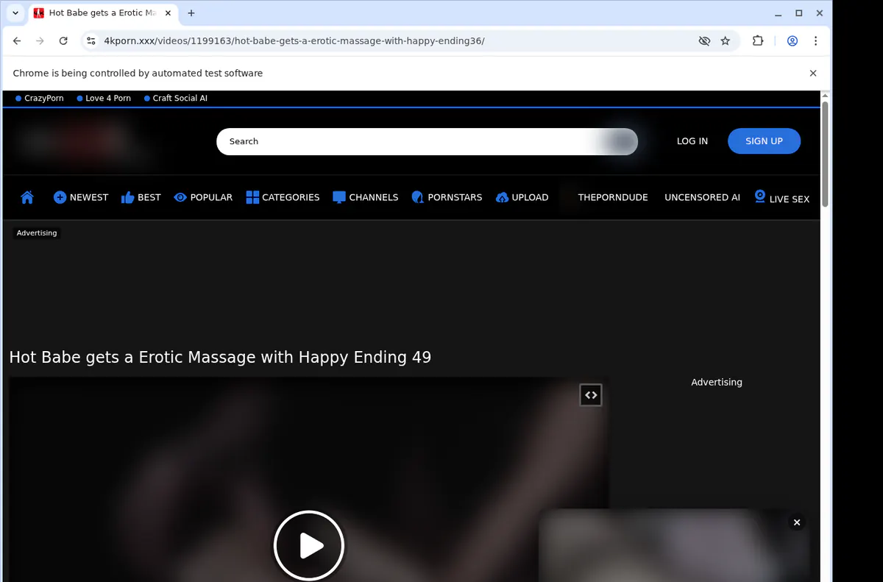View site information icon in address bar
This screenshot has height=582, width=883.
91,41
